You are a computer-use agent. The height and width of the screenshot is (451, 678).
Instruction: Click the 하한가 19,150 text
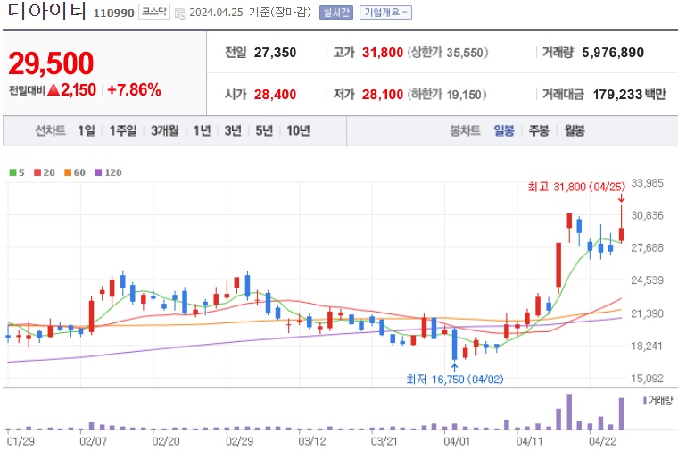point(447,95)
